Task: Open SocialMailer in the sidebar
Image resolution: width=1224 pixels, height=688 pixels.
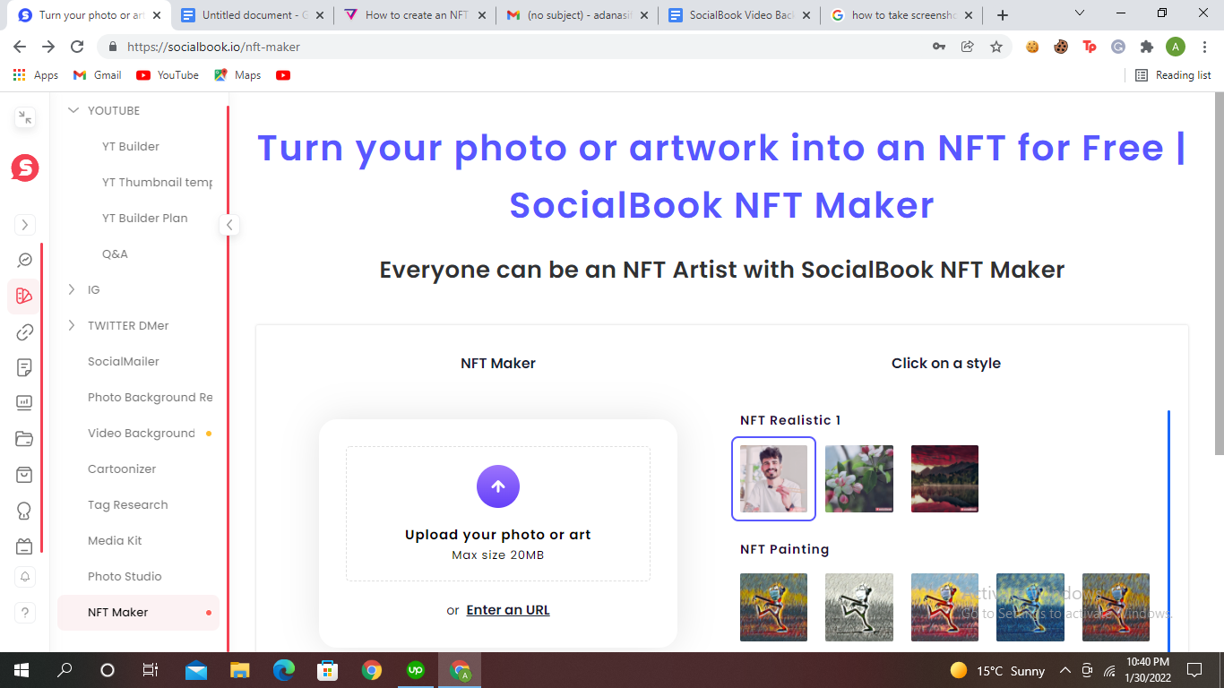Action: coord(124,361)
